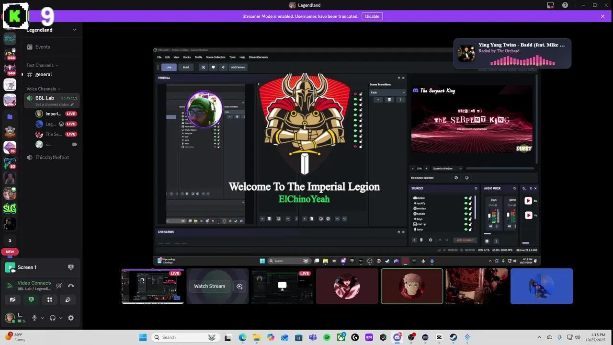Stop streaming Screen 1

click(x=71, y=267)
